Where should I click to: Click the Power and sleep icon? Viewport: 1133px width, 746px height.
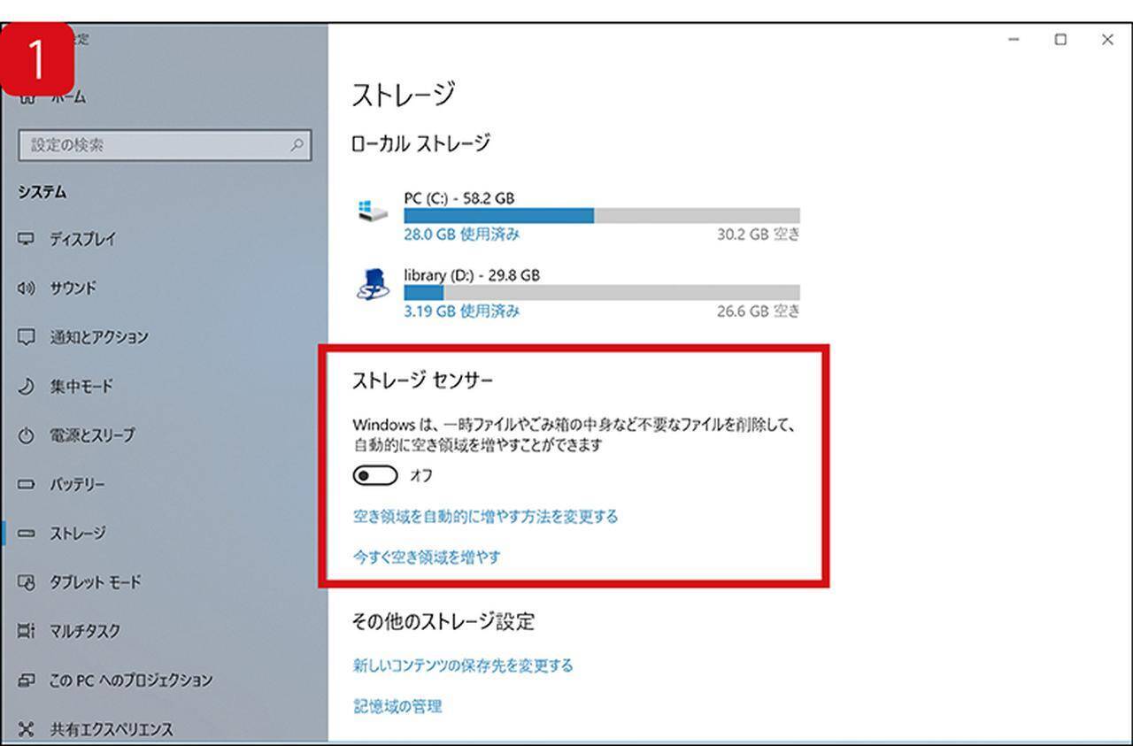point(26,435)
